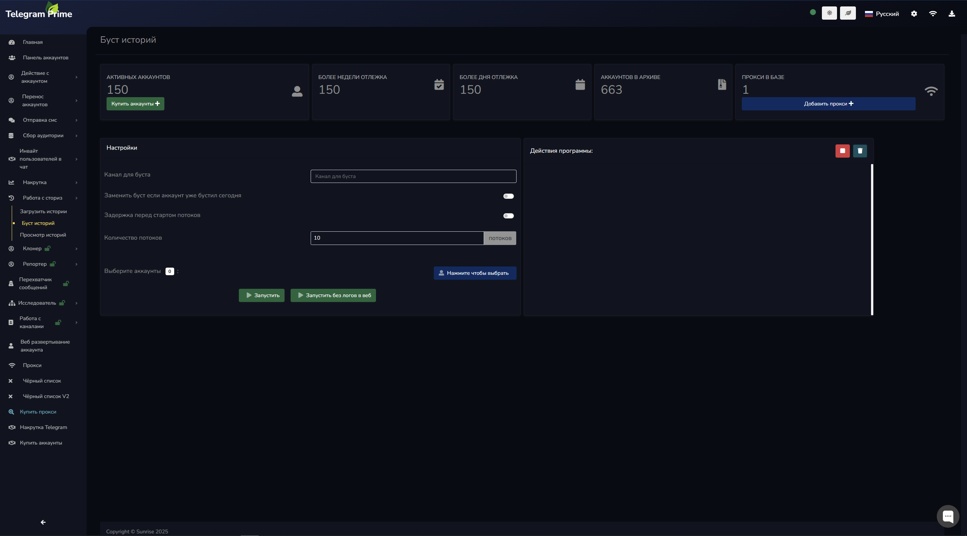
Task: Focus Количество потоков number field
Action: coord(397,238)
